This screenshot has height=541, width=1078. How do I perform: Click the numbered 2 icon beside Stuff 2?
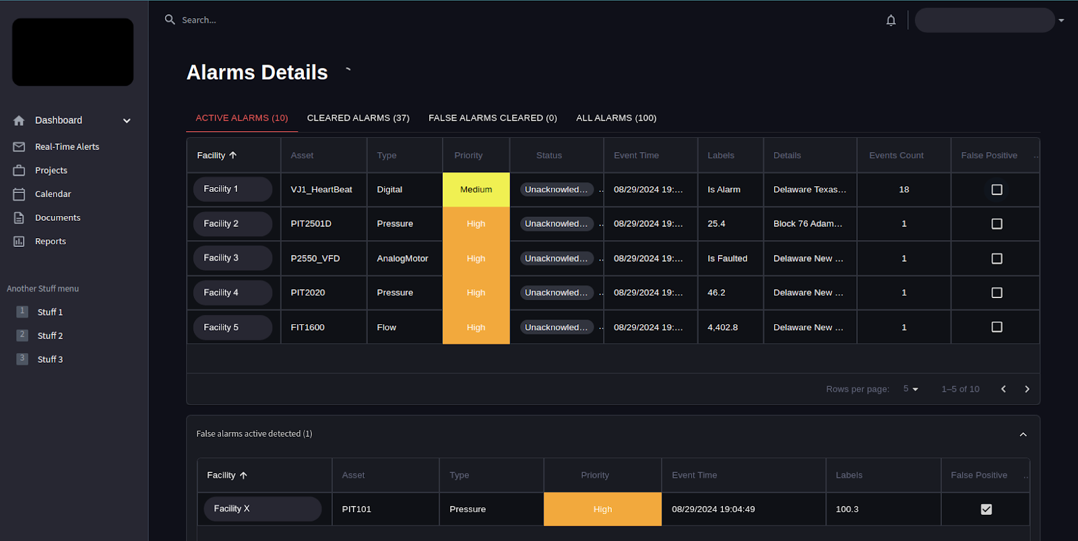(x=22, y=335)
